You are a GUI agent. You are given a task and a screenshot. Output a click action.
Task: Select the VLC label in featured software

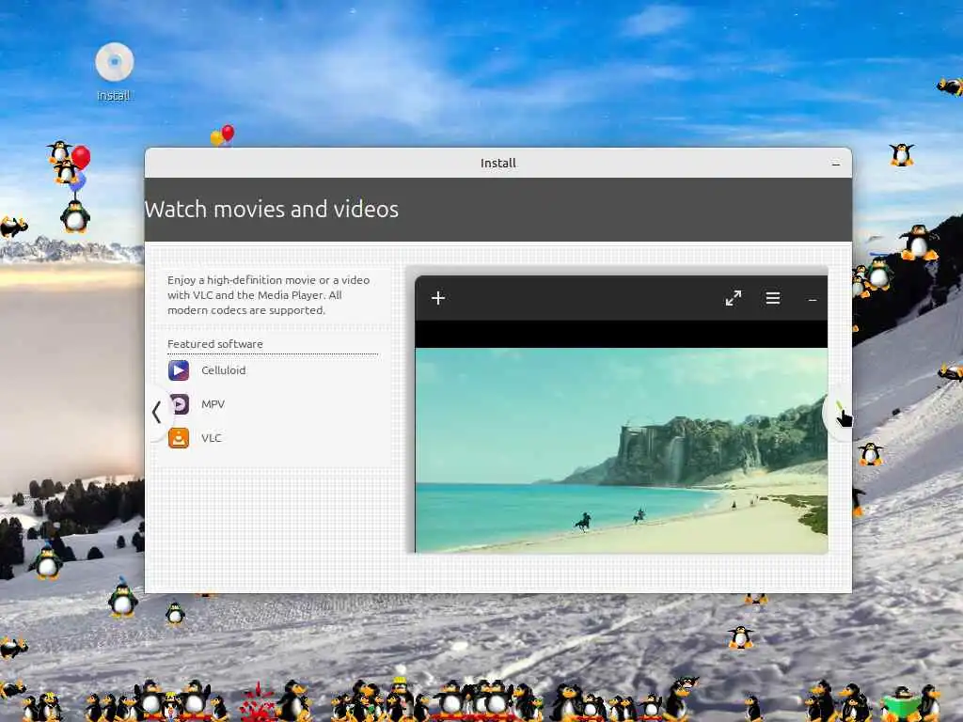pos(212,438)
